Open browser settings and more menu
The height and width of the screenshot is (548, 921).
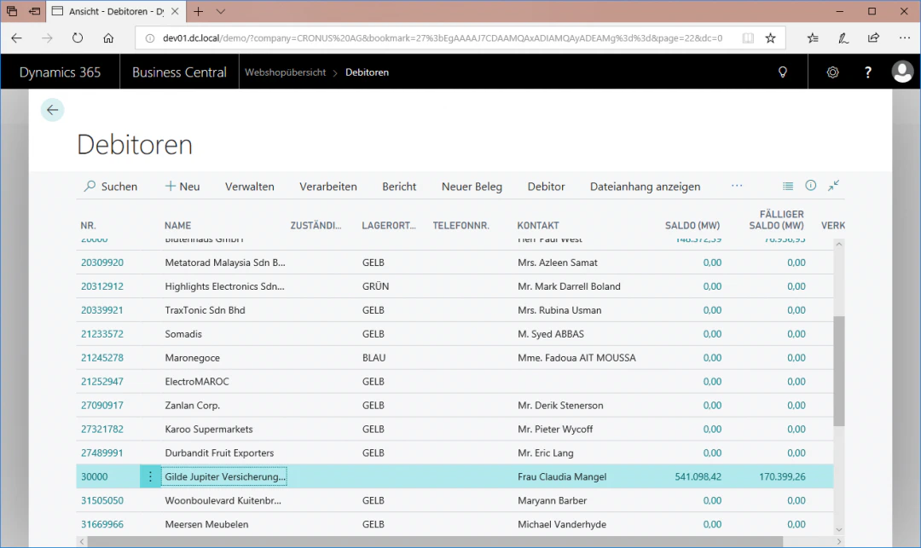point(905,38)
